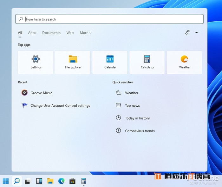The width and height of the screenshot is (222, 187).
Task: Click the search feedback icon
Action: [187, 32]
